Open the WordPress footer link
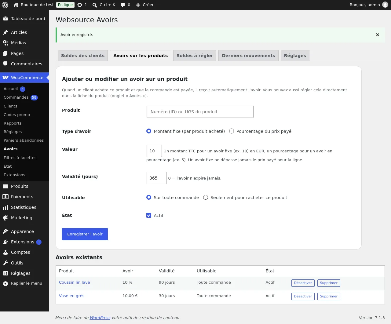 click(x=100, y=318)
